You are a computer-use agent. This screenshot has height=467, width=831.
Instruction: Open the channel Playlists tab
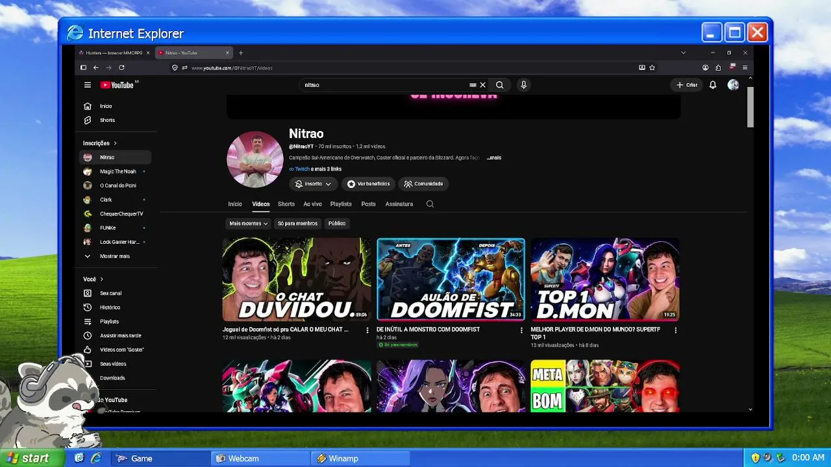coord(341,204)
